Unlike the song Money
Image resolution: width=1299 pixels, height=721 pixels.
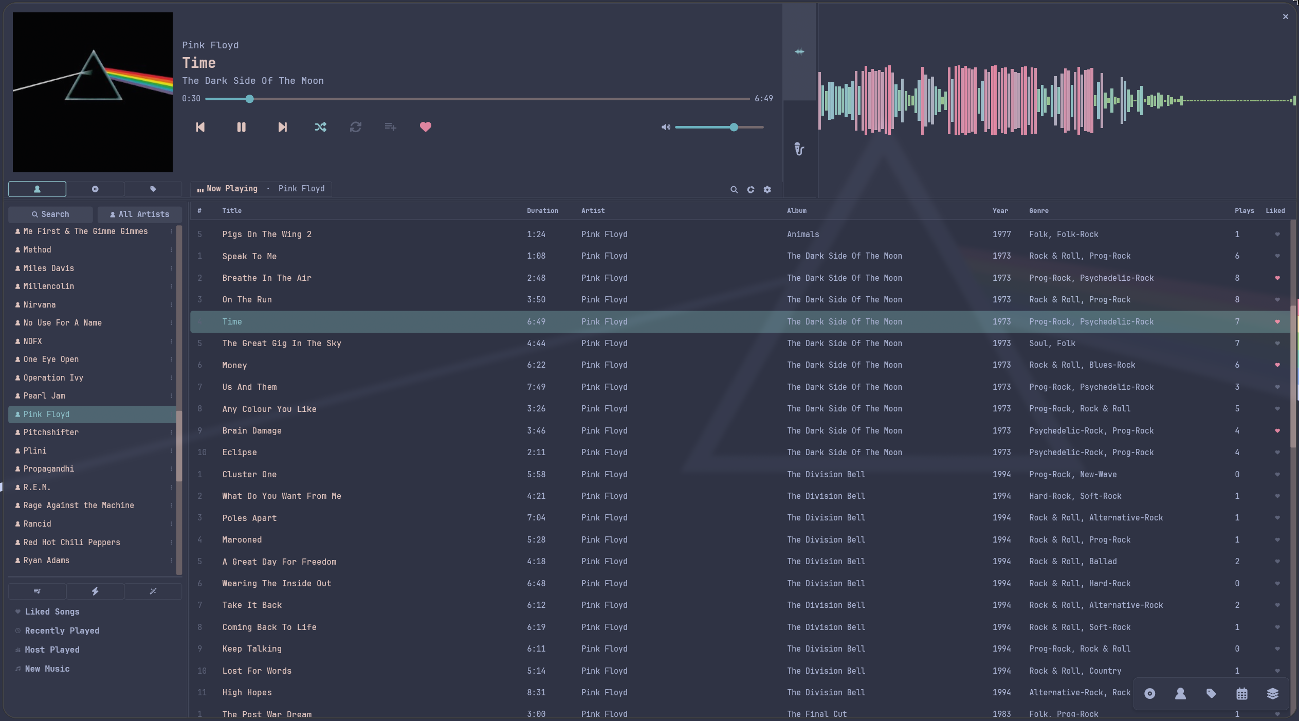click(1277, 365)
